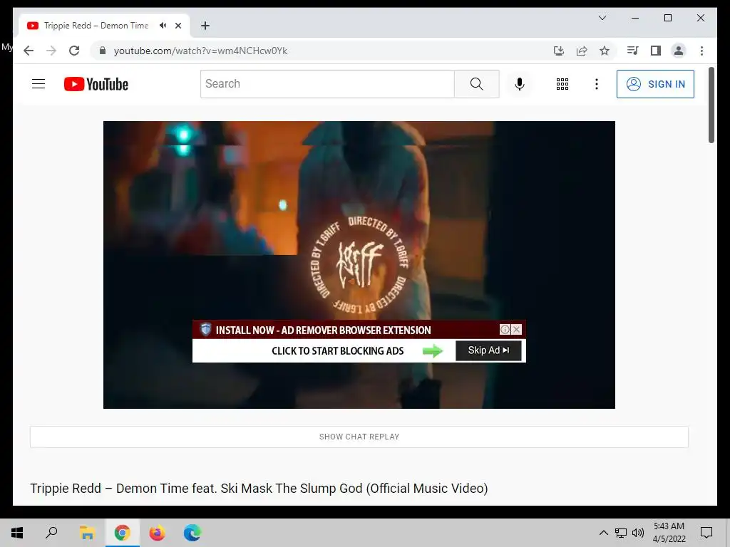
Task: Open a new tab
Action: click(x=205, y=26)
